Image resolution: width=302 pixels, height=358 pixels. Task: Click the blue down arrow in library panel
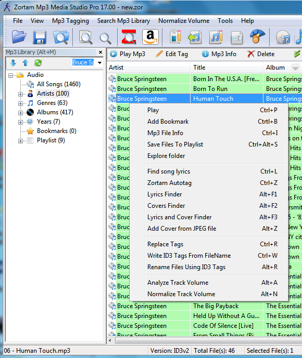click(x=13, y=63)
